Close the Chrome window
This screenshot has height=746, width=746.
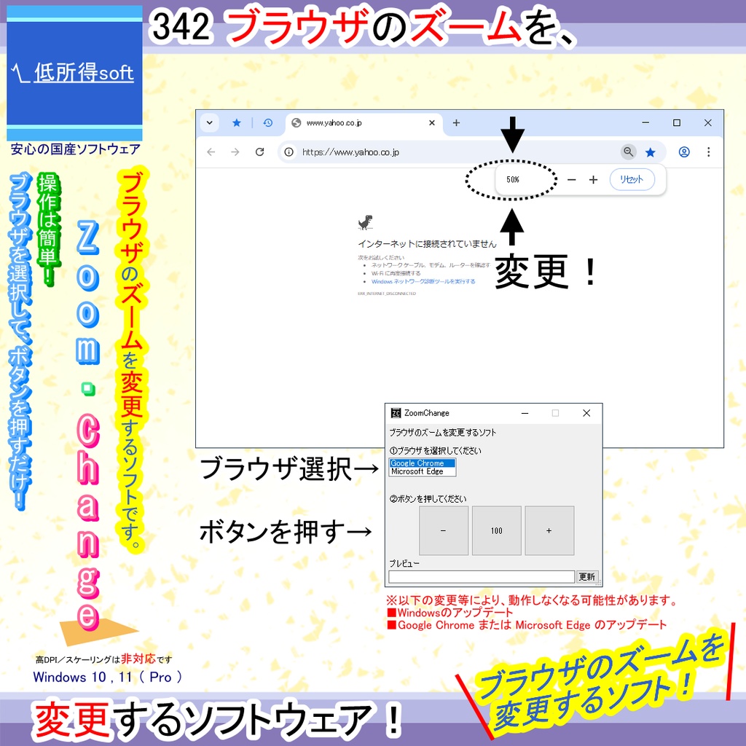[x=708, y=122]
